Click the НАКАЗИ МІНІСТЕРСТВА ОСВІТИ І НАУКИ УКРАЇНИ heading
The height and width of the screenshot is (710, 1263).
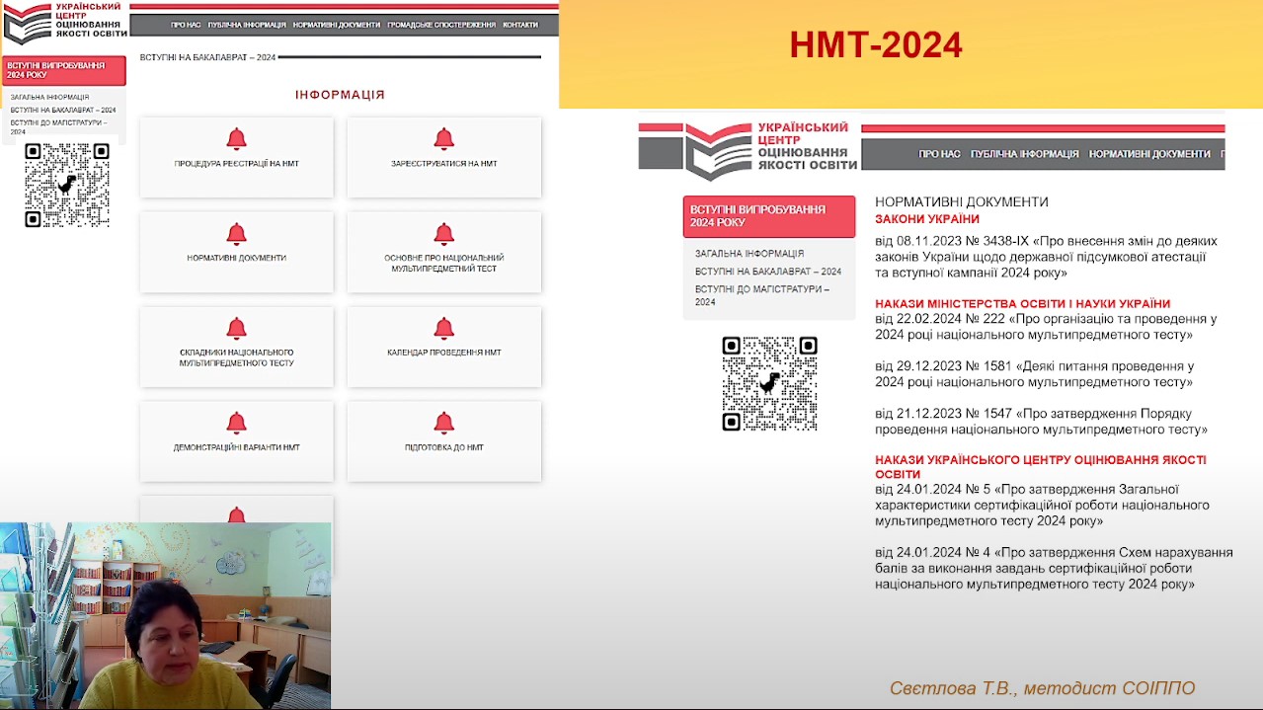(1023, 304)
